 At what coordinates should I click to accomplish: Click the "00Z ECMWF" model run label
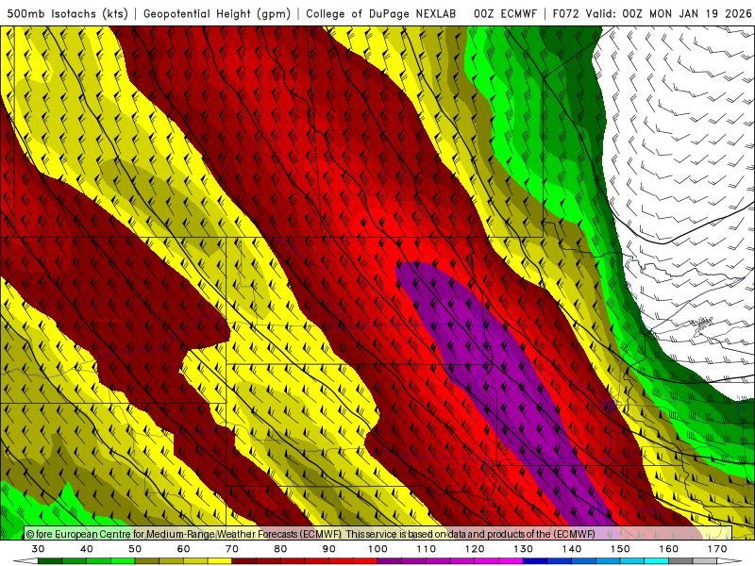(505, 13)
